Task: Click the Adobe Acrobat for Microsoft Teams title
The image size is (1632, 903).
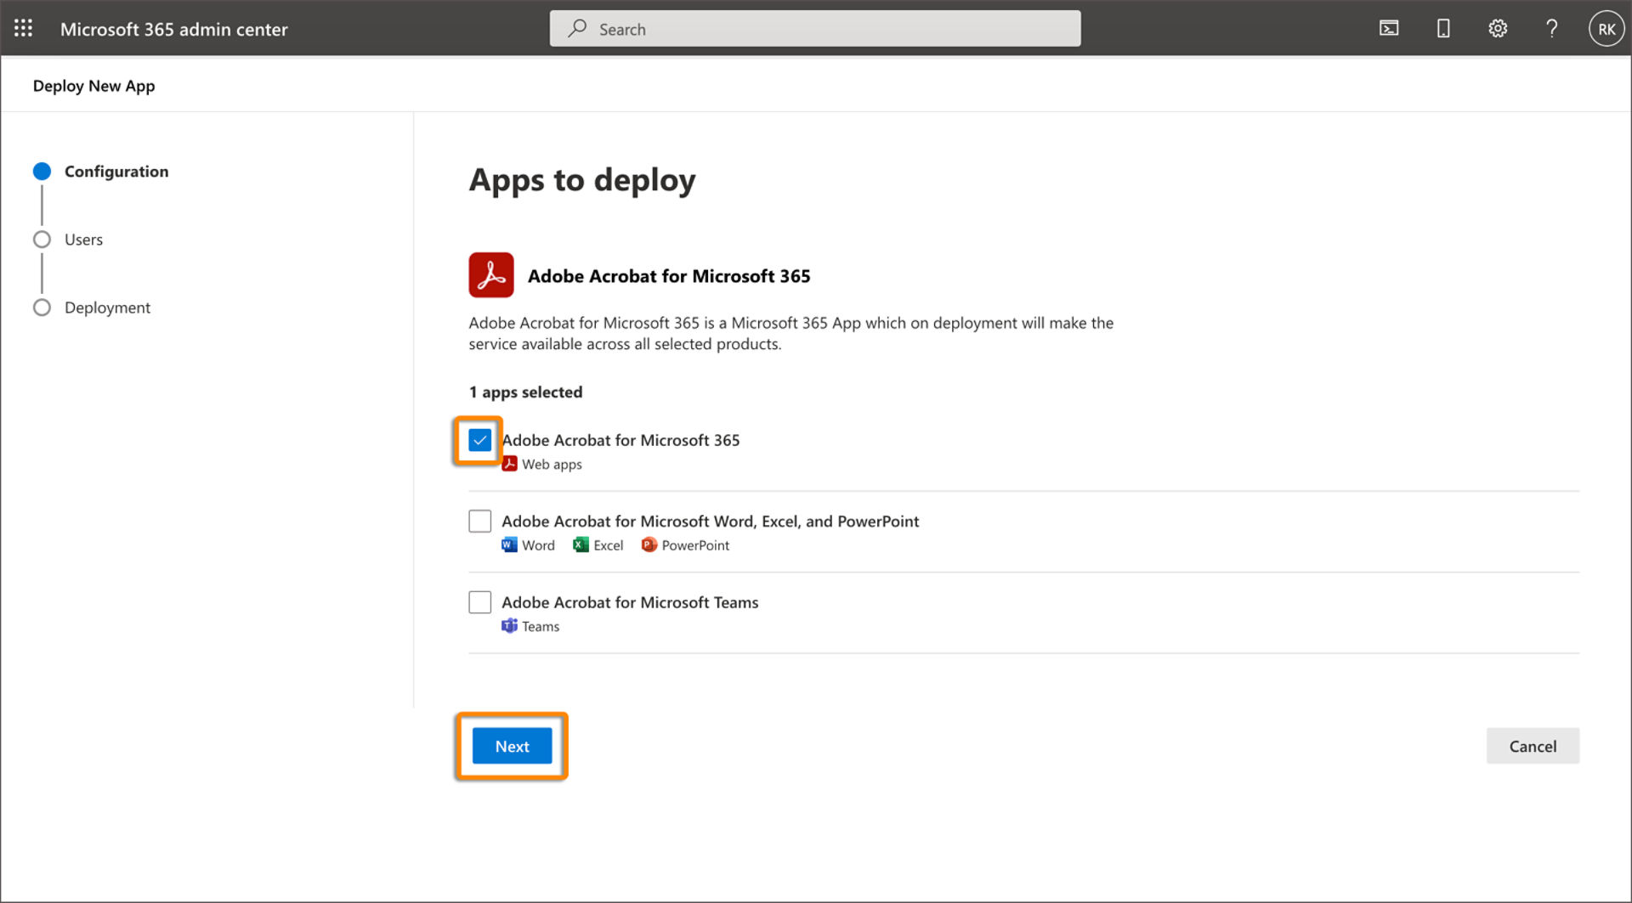Action: point(630,602)
